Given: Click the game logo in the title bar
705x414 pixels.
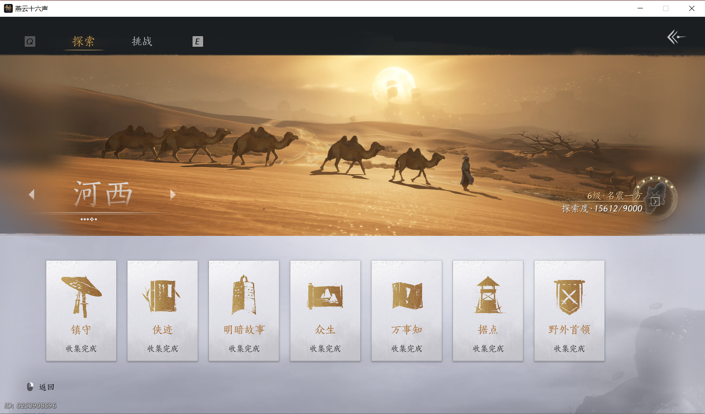Looking at the screenshot, I should click(7, 8).
